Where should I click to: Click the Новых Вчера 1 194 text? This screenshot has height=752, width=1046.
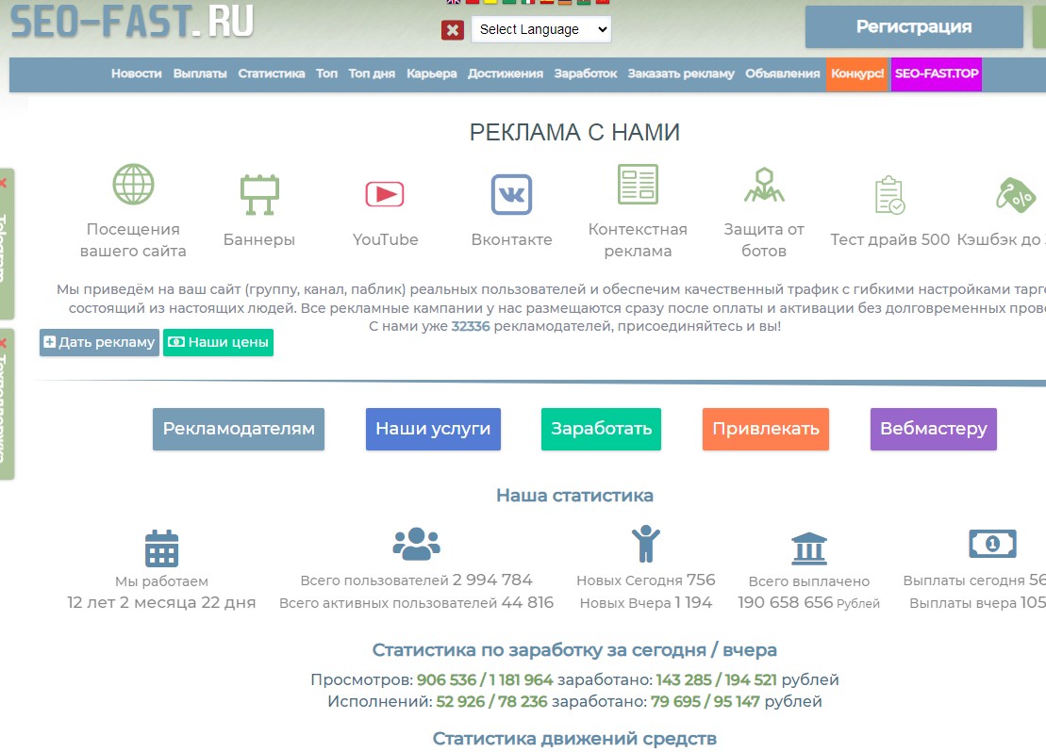pos(646,603)
